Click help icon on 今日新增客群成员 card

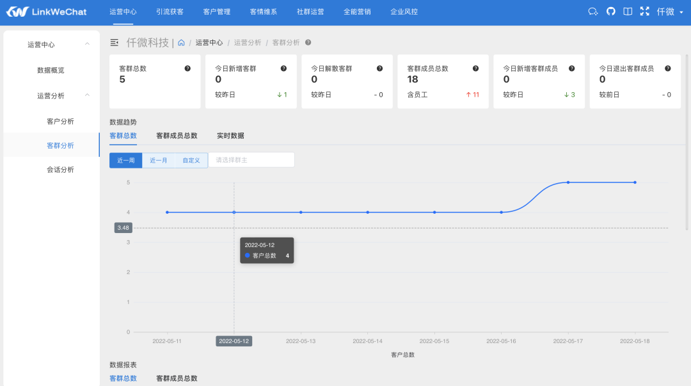(571, 68)
